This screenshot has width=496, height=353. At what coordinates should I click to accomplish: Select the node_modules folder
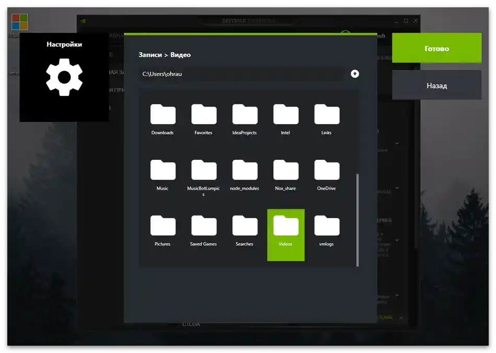coord(244,175)
